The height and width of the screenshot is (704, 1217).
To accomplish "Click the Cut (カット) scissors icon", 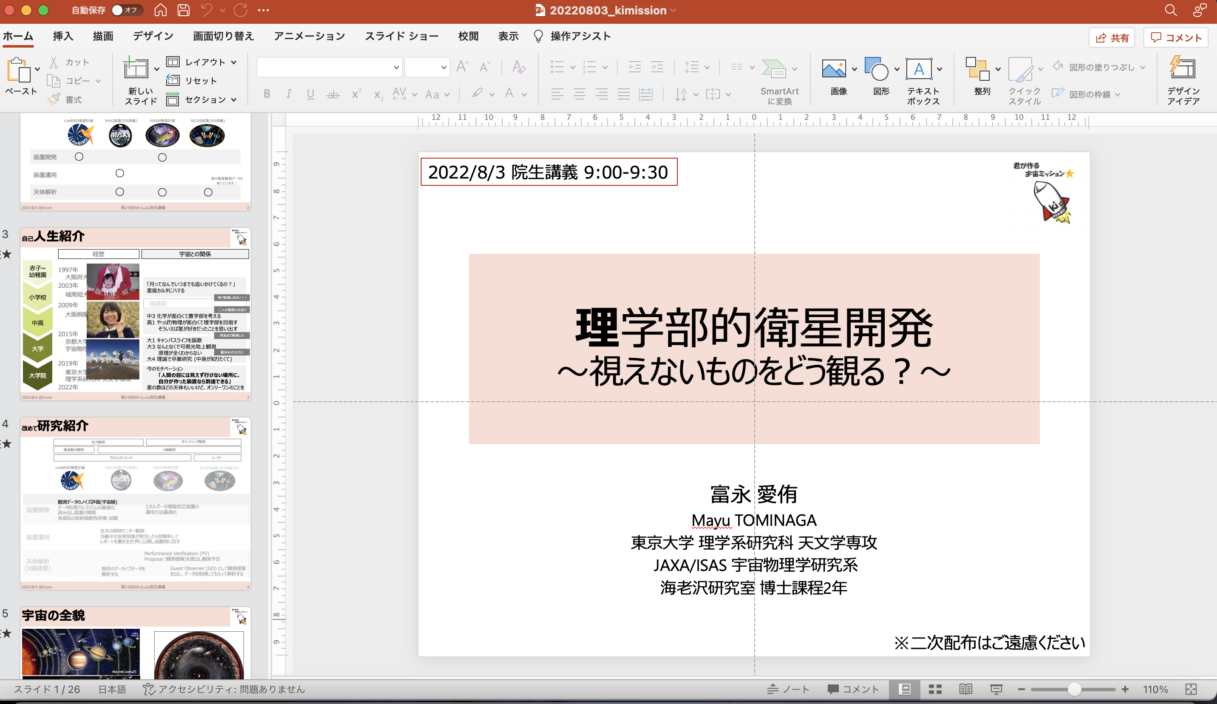I will point(54,62).
